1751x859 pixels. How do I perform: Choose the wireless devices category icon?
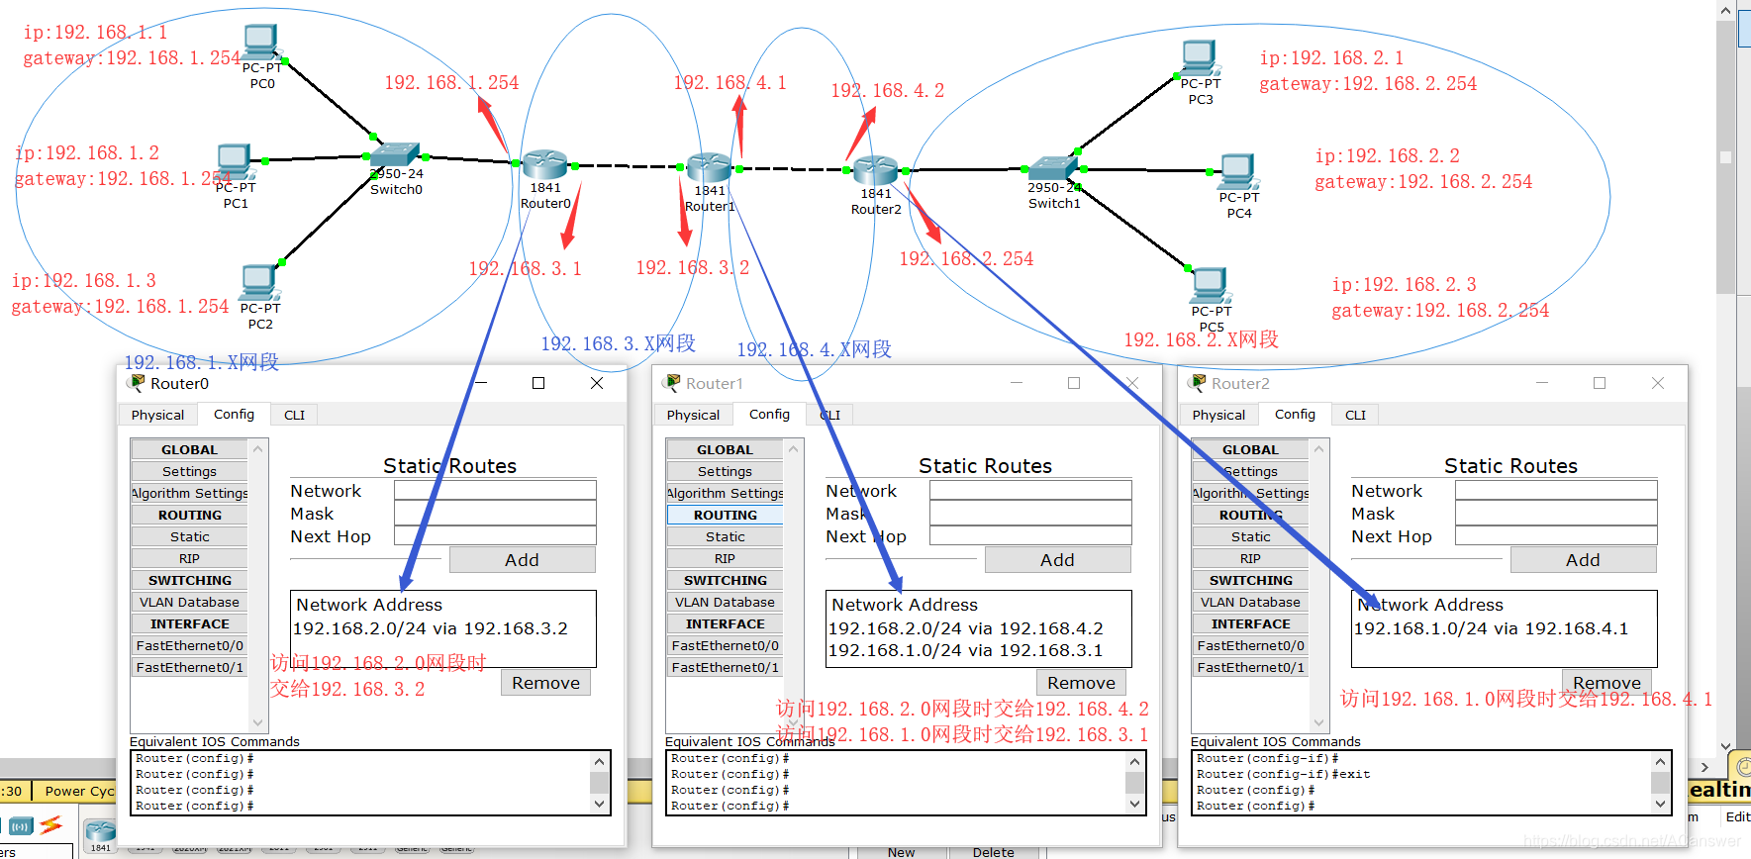tap(21, 825)
